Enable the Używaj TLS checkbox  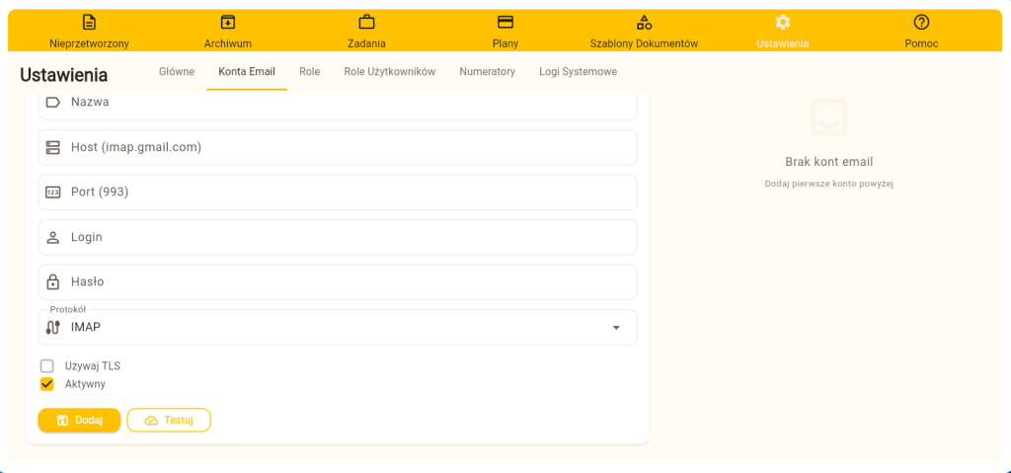click(x=46, y=366)
